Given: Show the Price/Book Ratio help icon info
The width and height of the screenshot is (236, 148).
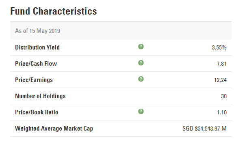Looking at the screenshot, I should point(141,112).
